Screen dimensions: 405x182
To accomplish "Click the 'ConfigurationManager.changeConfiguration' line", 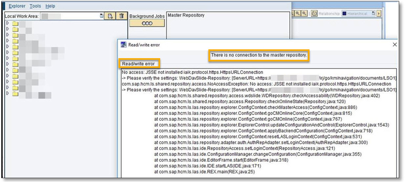I will 258,154.
